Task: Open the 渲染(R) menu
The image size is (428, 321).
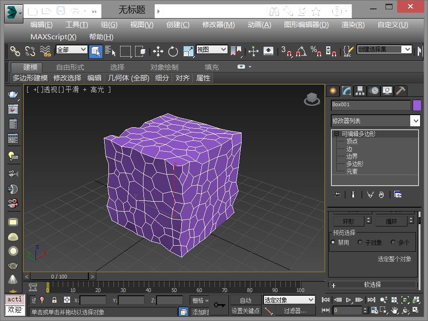Action: (353, 25)
